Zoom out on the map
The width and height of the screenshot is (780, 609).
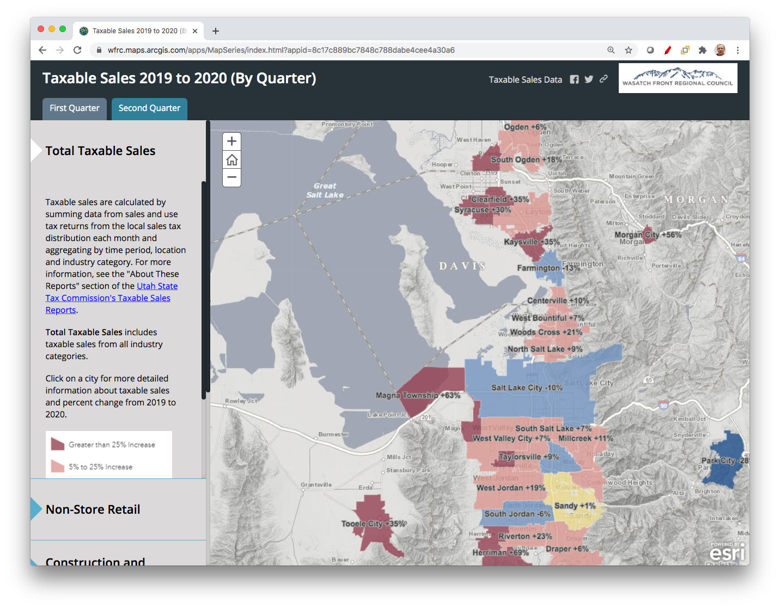(x=231, y=177)
